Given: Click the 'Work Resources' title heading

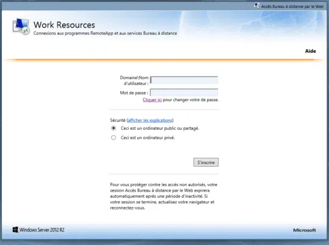Looking at the screenshot, I should click(x=64, y=24).
